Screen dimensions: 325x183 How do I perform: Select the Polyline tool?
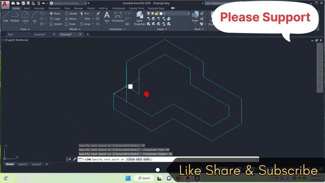coord(15,17)
